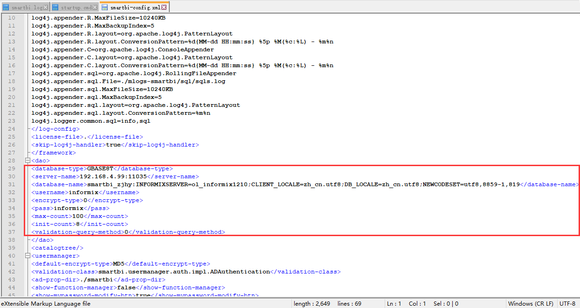Image resolution: width=580 pixels, height=308 pixels.
Task: Click the '</framework>' closing tag
Action: pos(54,153)
